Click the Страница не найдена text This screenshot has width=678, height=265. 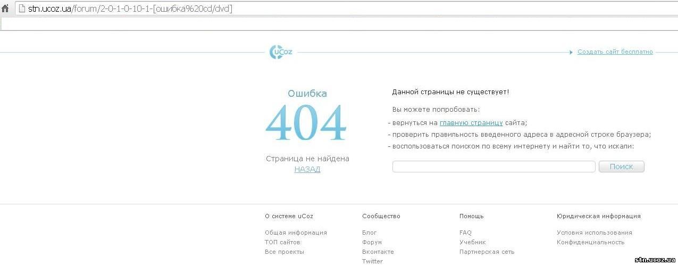(307, 159)
